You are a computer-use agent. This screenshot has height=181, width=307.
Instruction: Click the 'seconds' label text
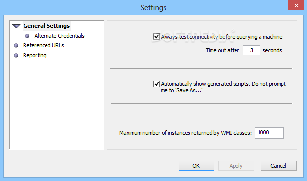click(x=272, y=50)
